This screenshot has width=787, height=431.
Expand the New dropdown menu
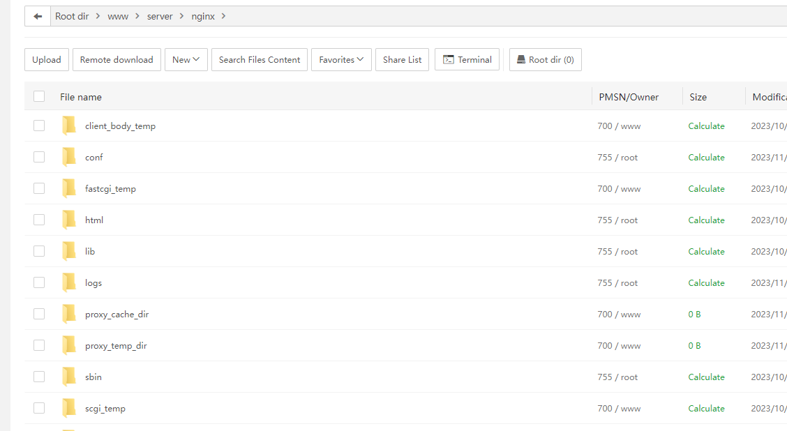click(186, 60)
